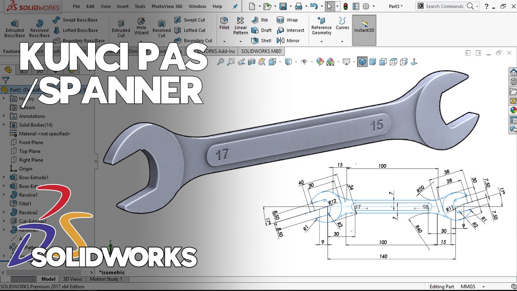The image size is (517, 291).
Task: Select the Lofted Cut tool
Action: 189,30
